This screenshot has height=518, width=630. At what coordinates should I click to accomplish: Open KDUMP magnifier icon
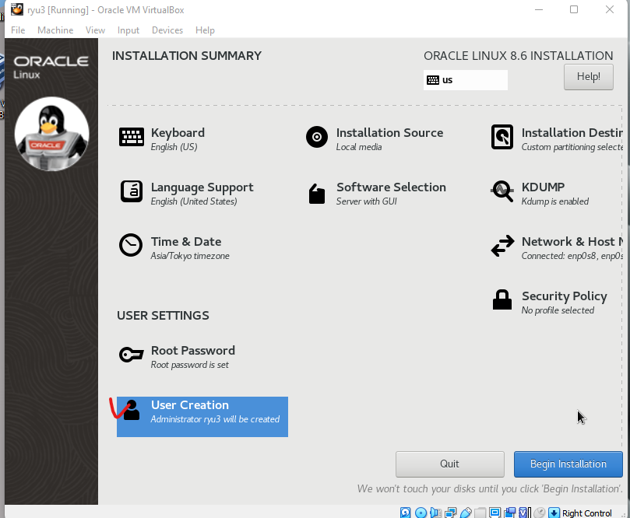(502, 191)
